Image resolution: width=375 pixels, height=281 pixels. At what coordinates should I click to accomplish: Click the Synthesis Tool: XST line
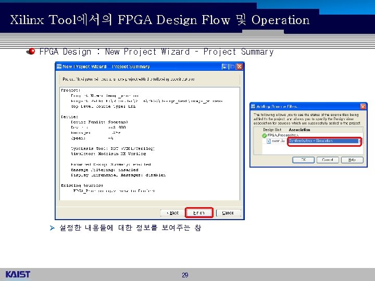(113, 149)
